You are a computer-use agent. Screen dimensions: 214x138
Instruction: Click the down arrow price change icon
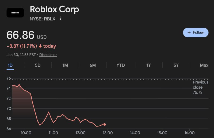click(x=40, y=46)
